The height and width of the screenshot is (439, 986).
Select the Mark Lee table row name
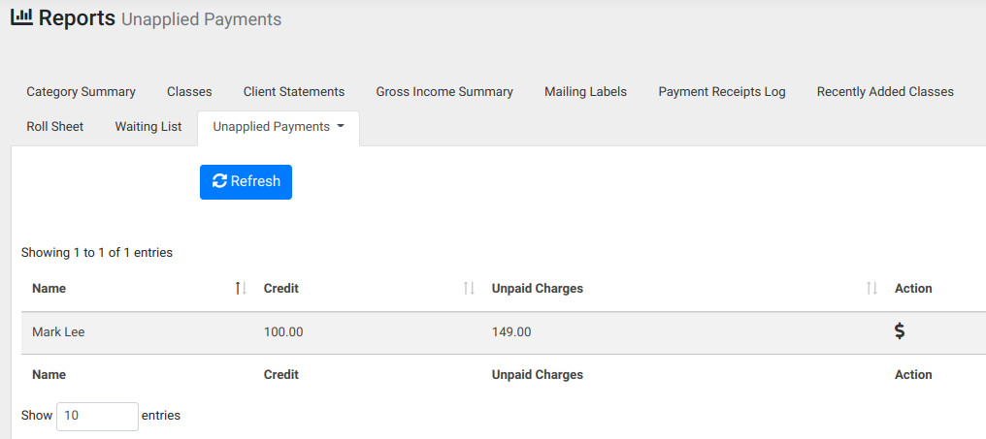click(58, 332)
